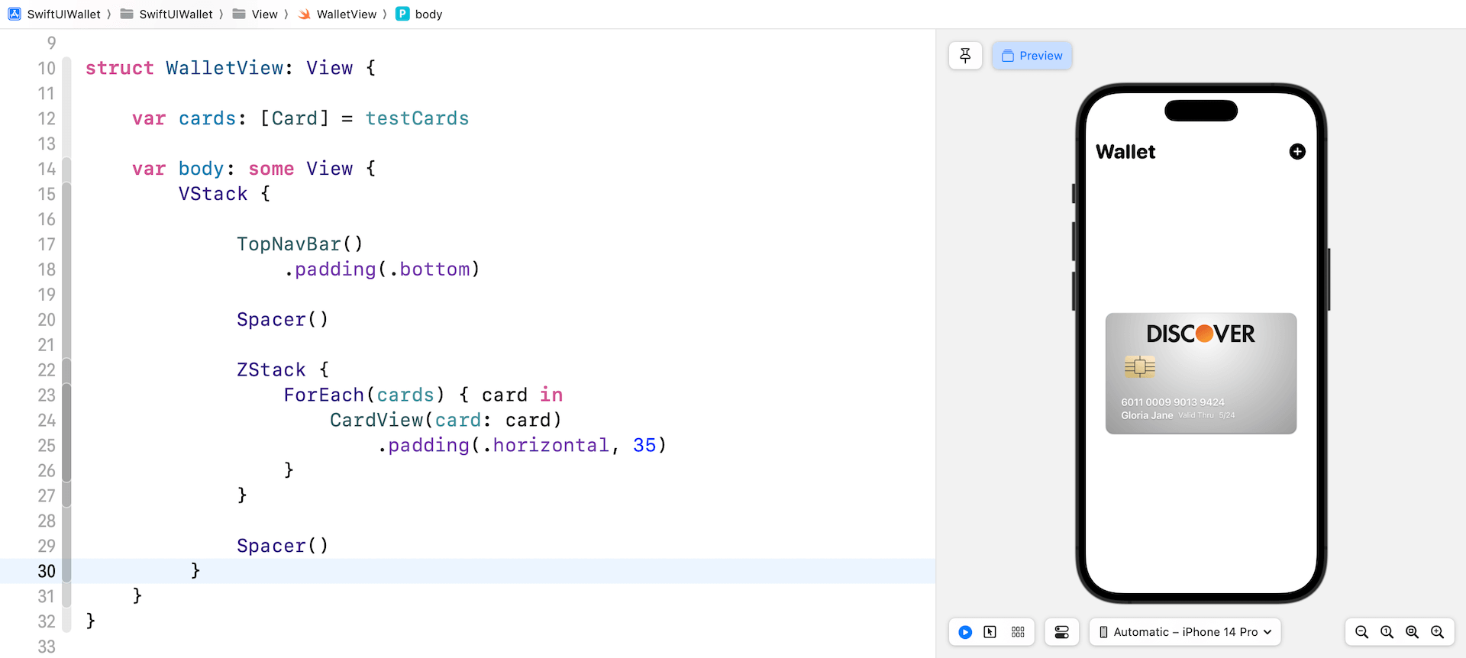Click '.horizontal' padding argument
1466x658 pixels.
(x=545, y=446)
